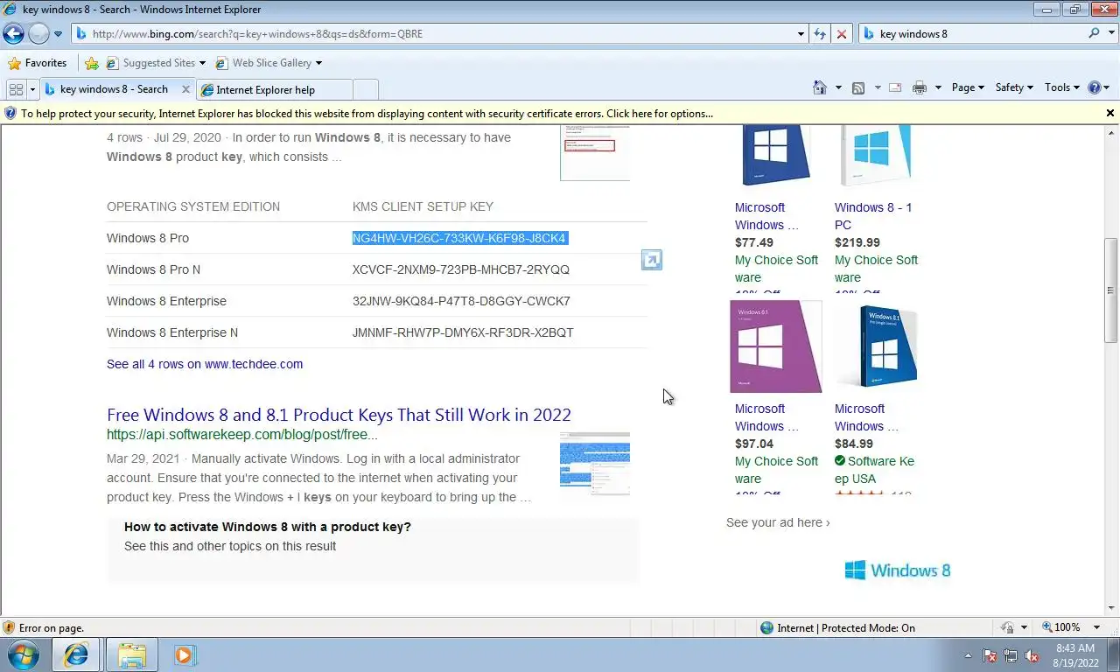Open the recent pages dropdown arrow

[x=58, y=34]
